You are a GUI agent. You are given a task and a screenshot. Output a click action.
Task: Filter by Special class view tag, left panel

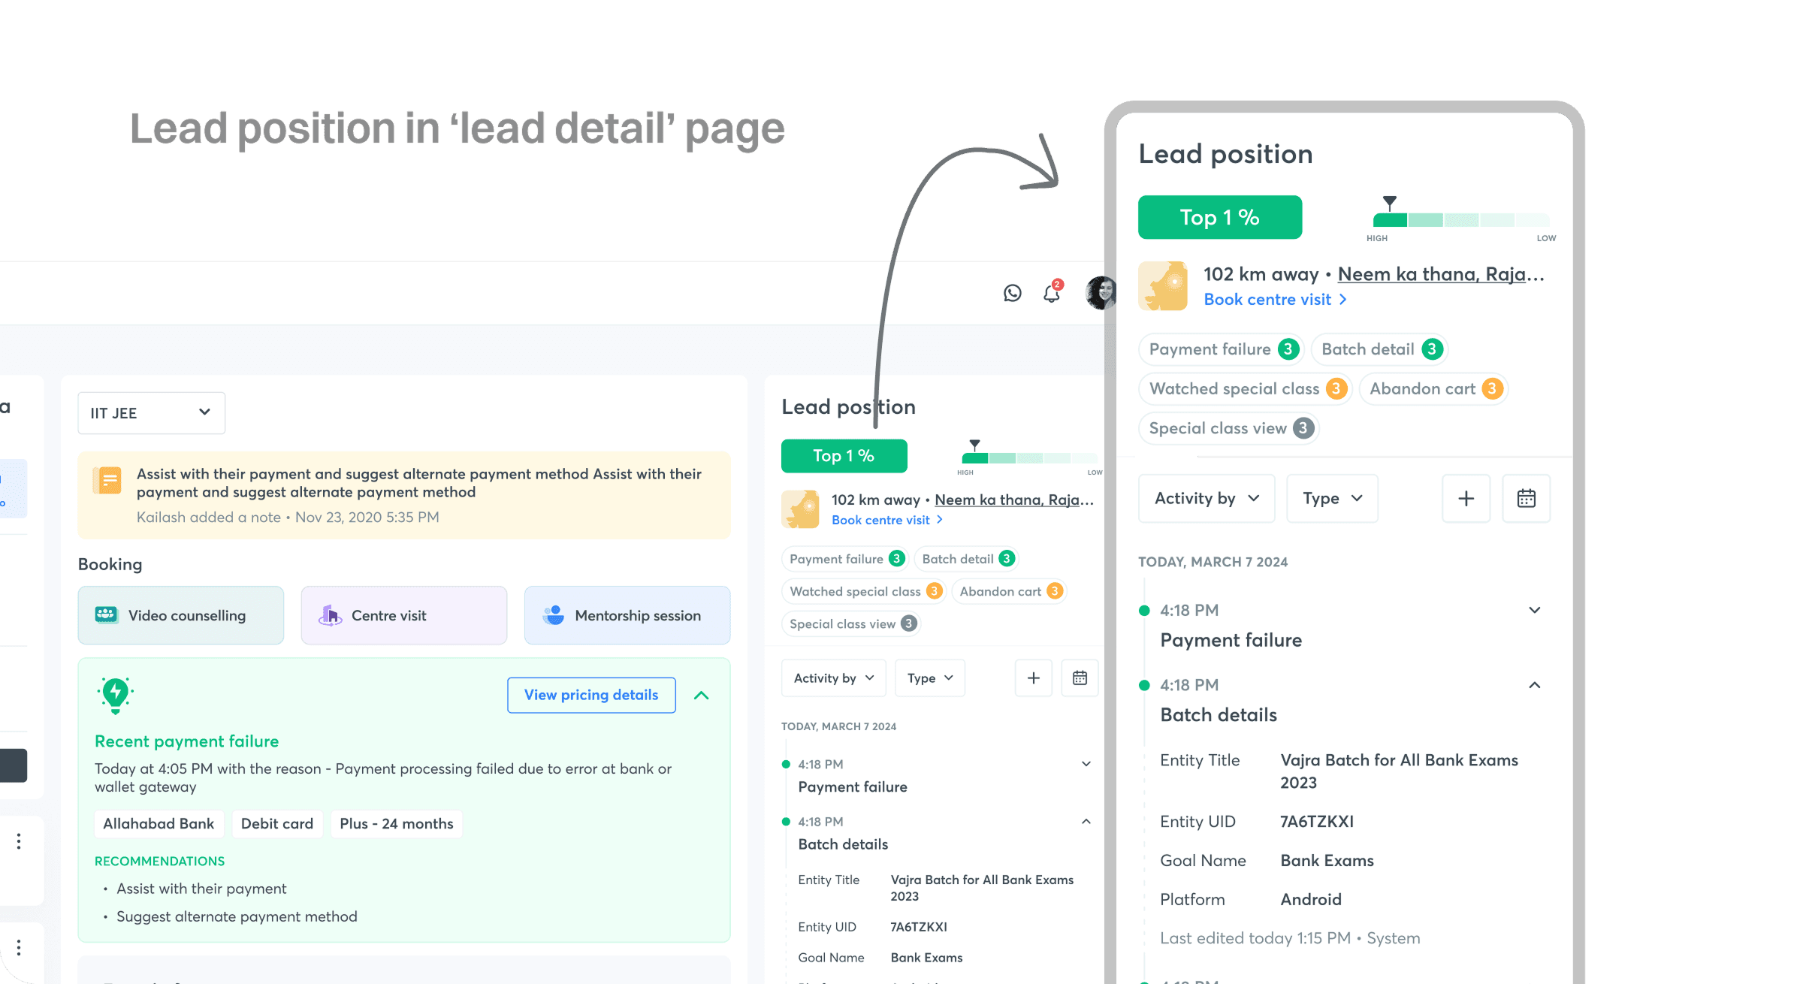(x=851, y=623)
